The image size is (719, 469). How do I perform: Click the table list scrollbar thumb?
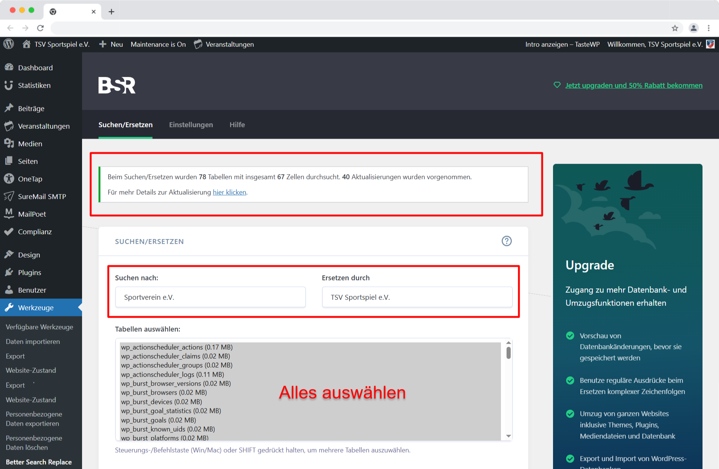tap(508, 353)
